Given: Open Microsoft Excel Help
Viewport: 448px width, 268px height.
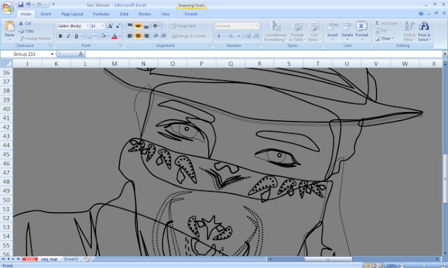Looking at the screenshot, I should (x=421, y=13).
